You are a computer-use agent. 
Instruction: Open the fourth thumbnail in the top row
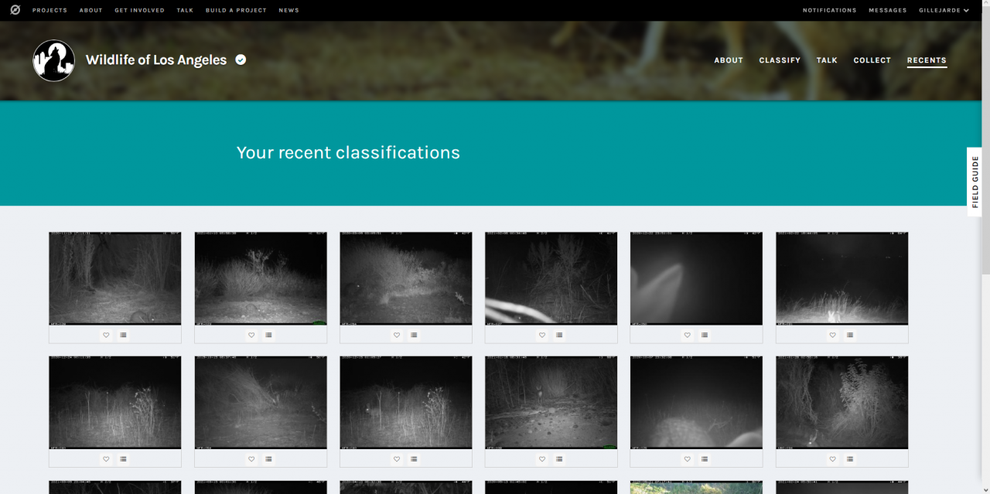tap(551, 278)
